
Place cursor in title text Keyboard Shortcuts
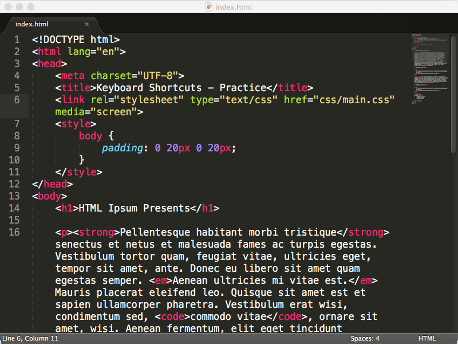[x=149, y=88]
